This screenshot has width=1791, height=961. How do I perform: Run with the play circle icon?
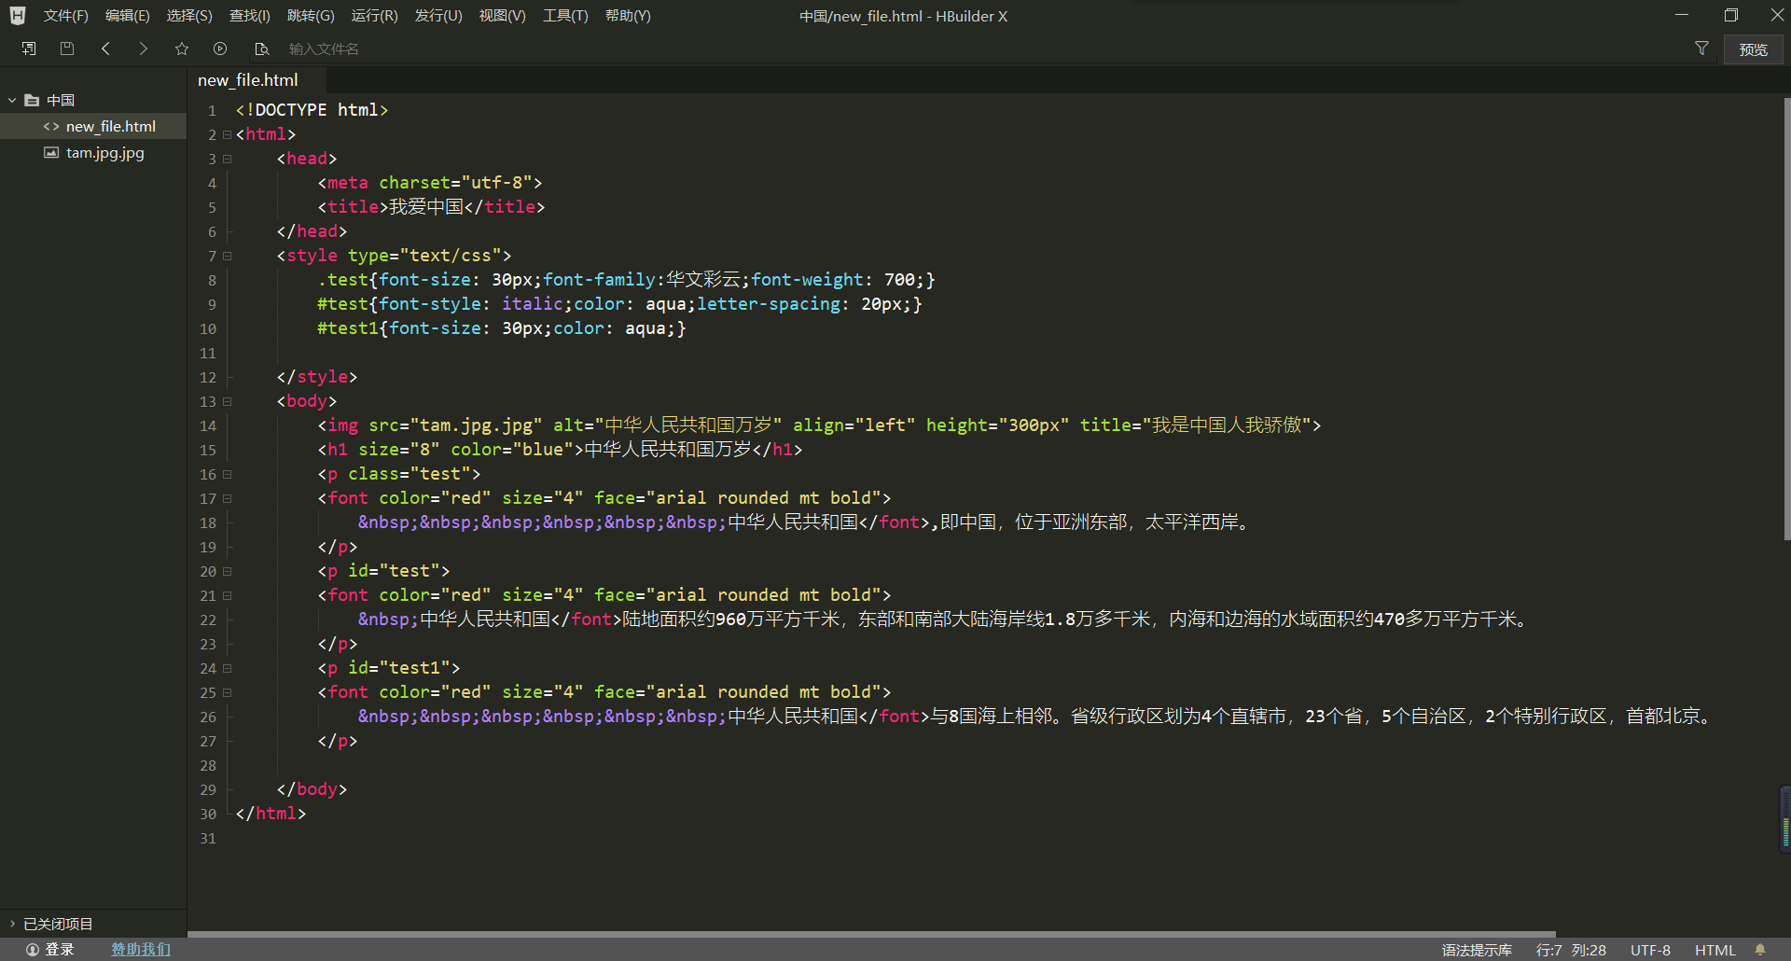click(x=220, y=49)
